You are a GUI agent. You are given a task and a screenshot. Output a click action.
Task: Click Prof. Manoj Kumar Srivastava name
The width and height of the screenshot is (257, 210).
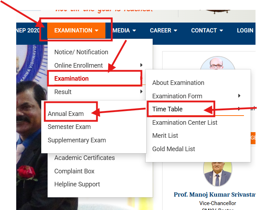click(x=215, y=194)
